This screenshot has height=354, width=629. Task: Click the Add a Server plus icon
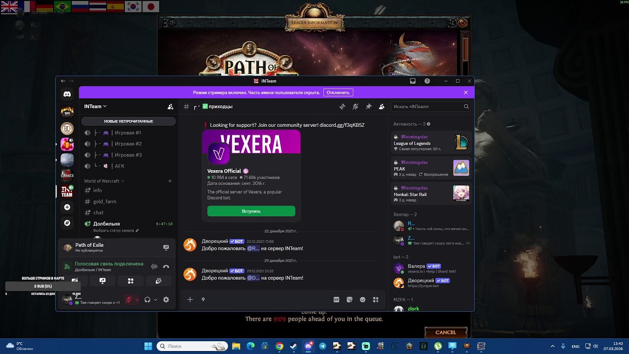[67, 207]
